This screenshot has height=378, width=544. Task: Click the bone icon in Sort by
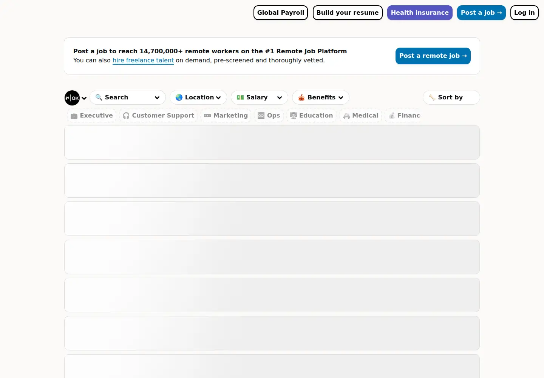point(432,97)
